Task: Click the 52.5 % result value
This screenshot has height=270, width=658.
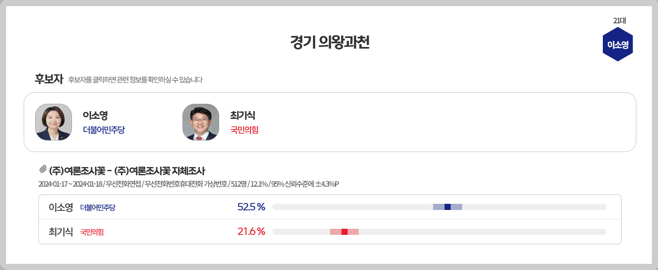Action: coord(251,207)
